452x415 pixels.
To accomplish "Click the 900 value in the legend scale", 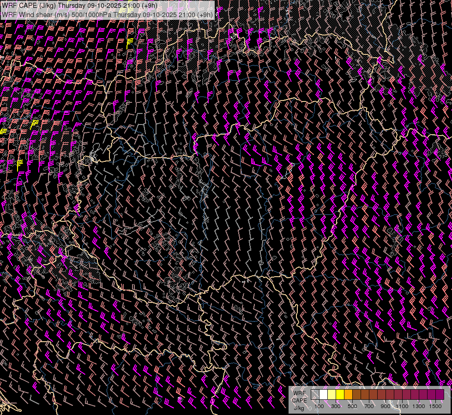I will 386,406.
